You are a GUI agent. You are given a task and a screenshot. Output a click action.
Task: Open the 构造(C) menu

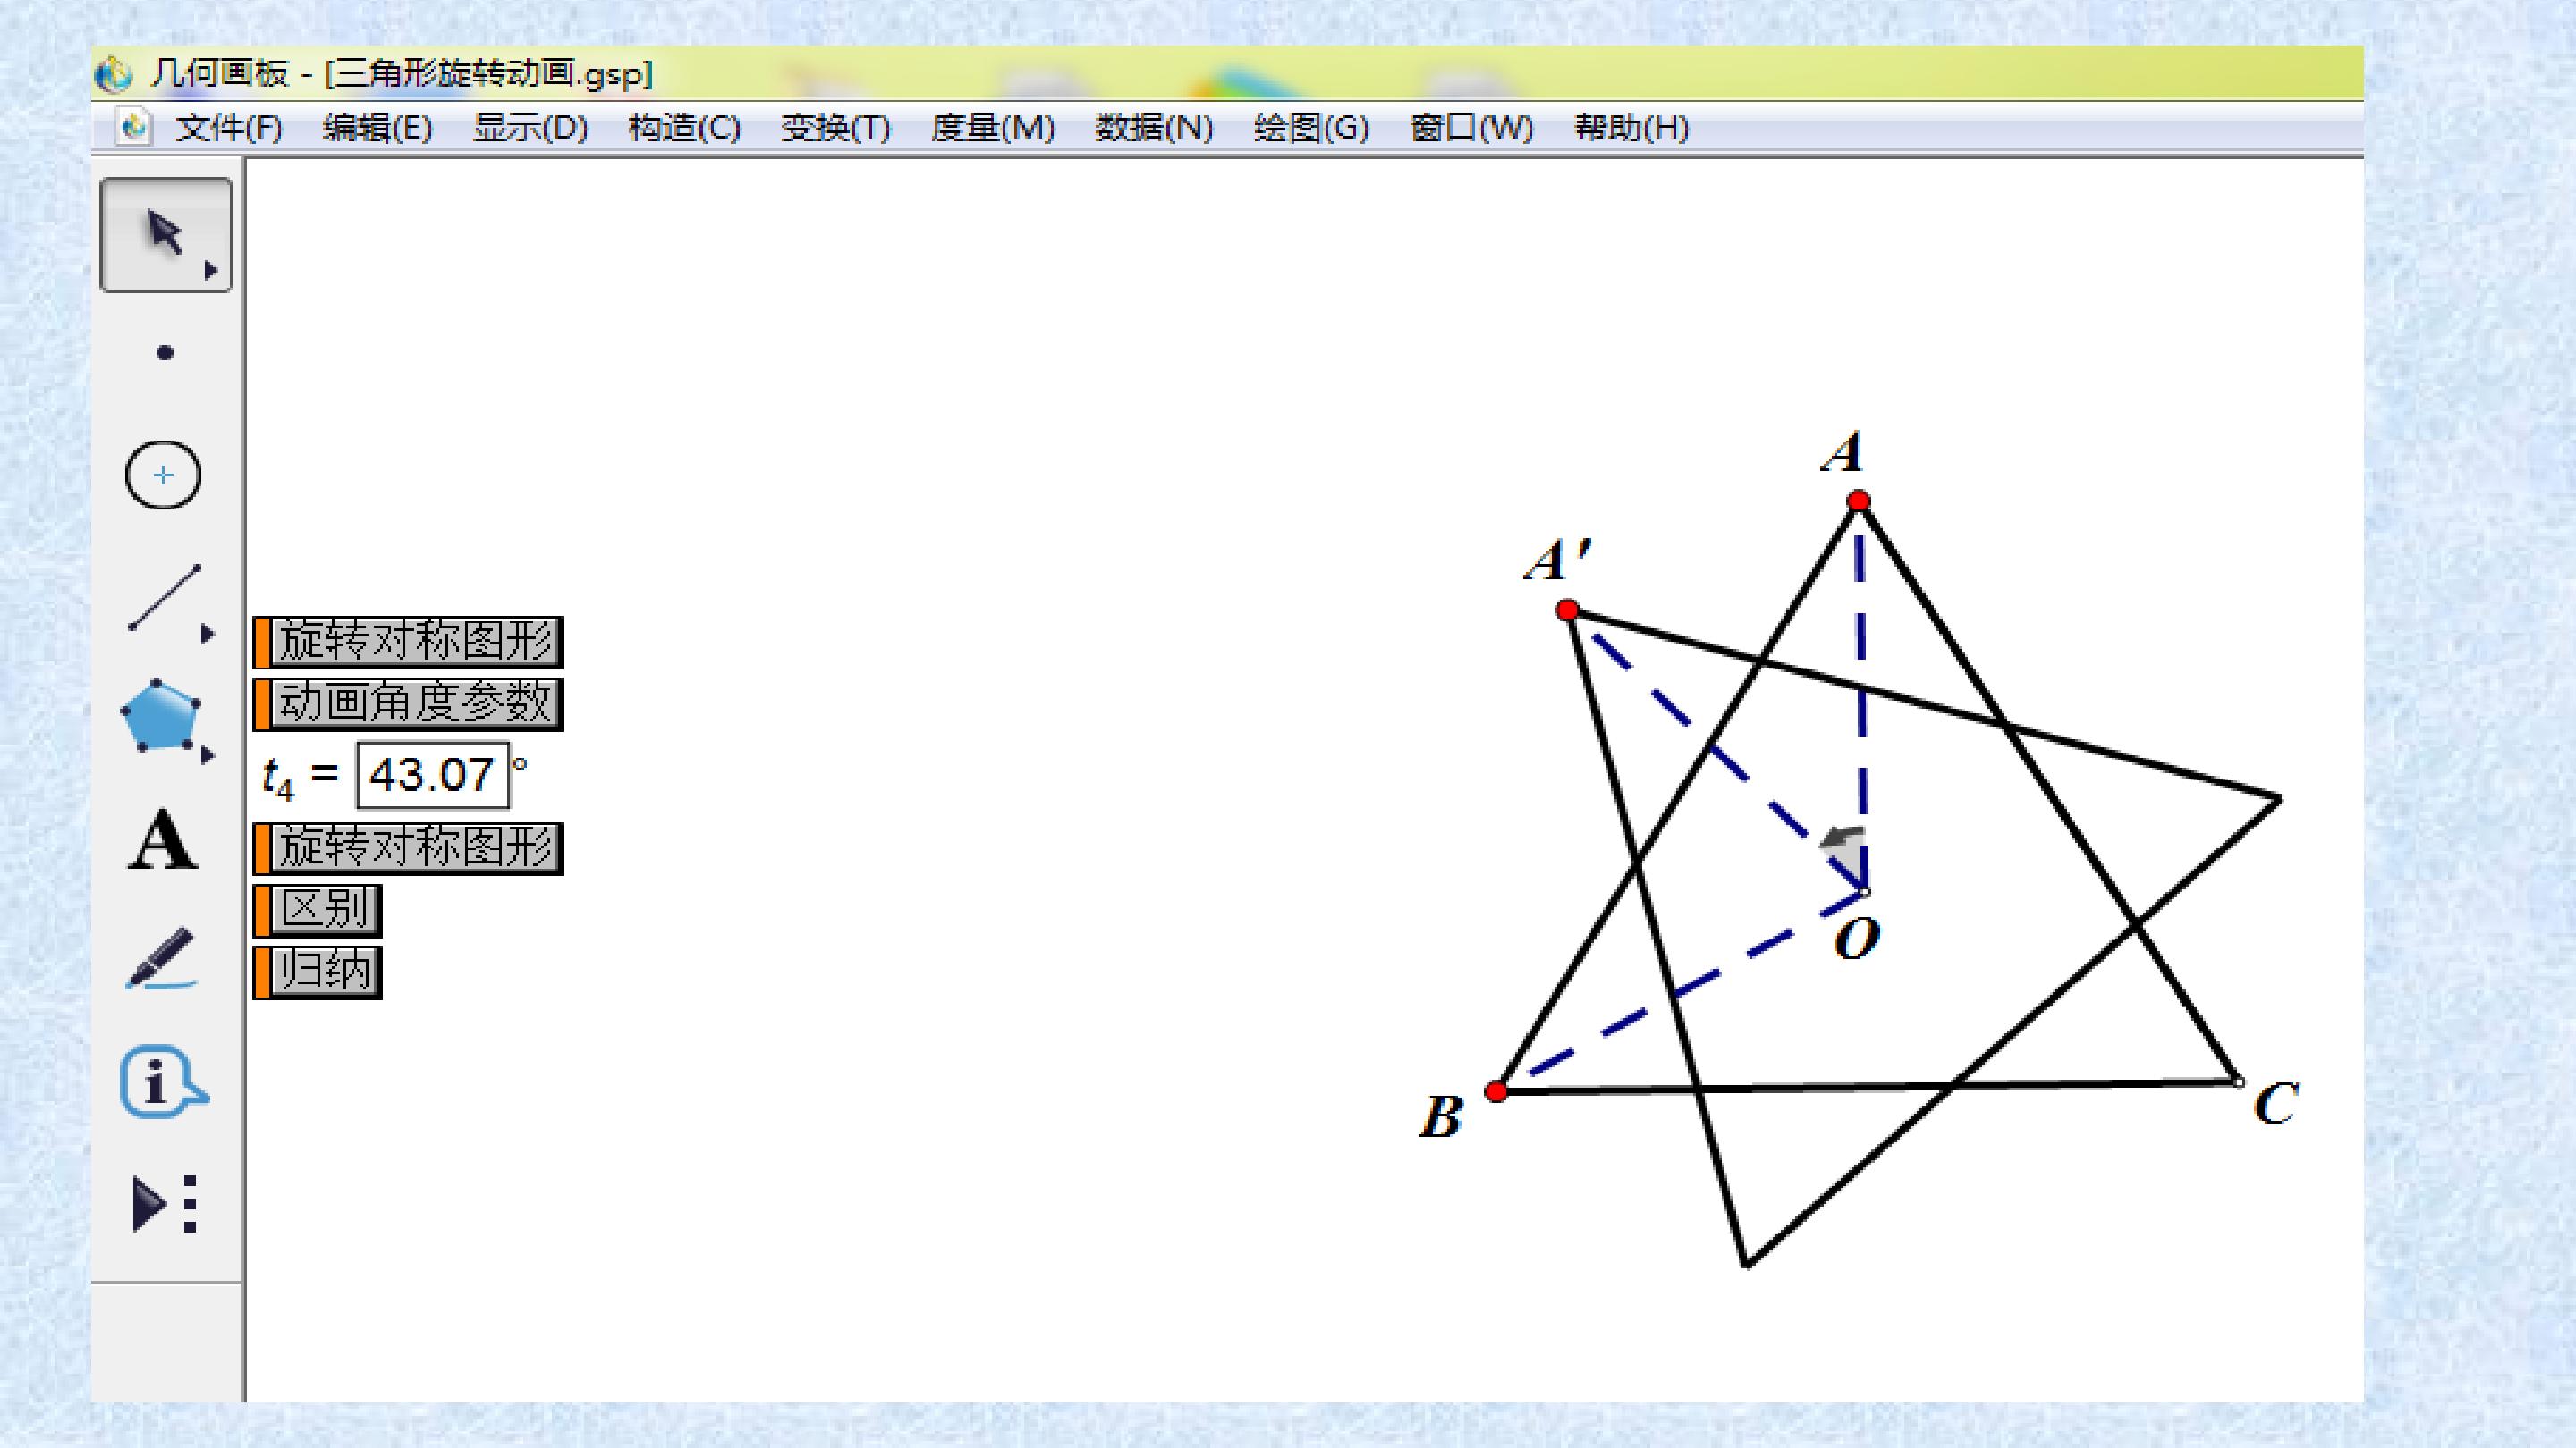pyautogui.click(x=684, y=128)
